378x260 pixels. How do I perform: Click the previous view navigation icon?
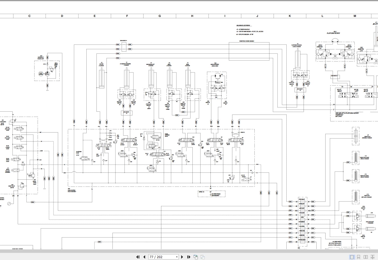[196, 257]
